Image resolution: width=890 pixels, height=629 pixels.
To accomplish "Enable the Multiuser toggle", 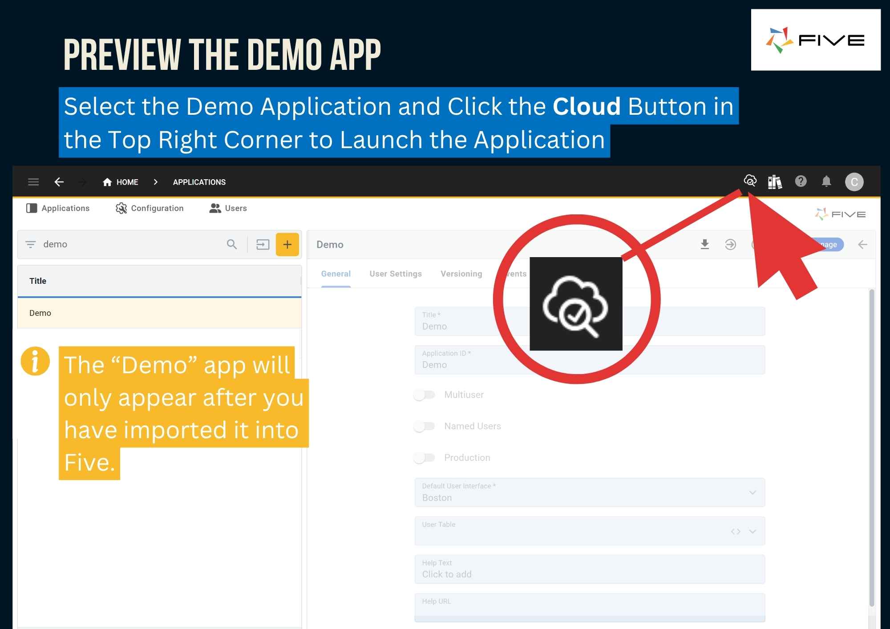I will tap(424, 395).
